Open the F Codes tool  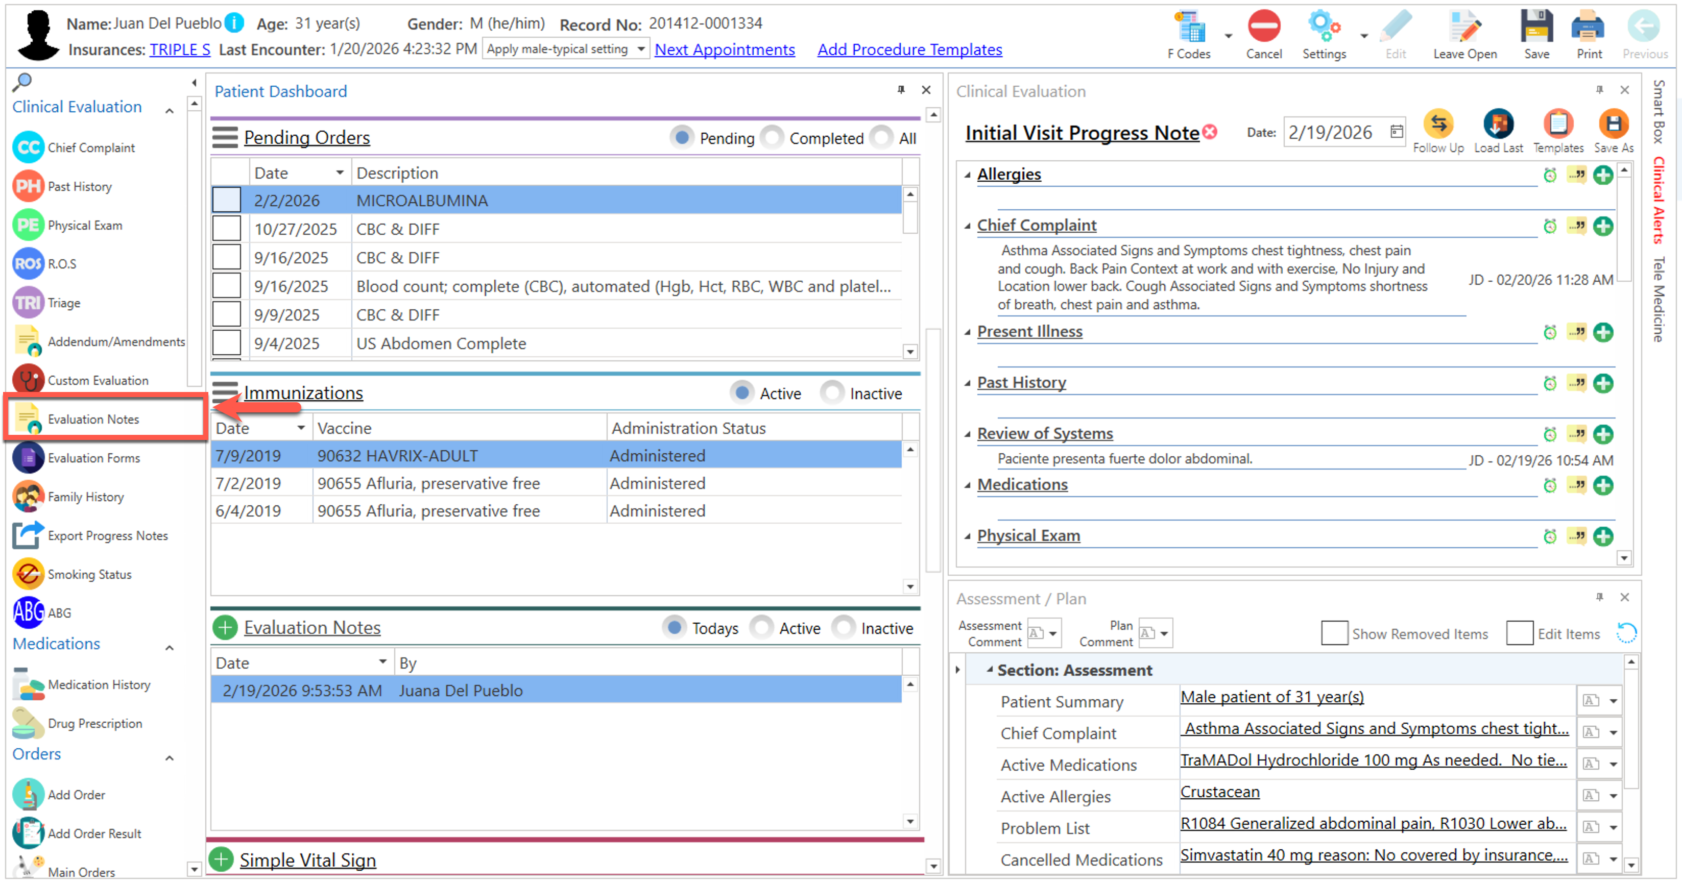1190,29
